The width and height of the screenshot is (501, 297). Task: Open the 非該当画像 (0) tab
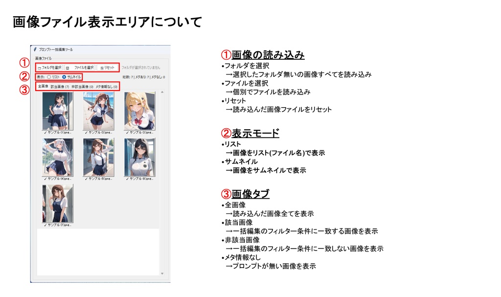pyautogui.click(x=82, y=87)
